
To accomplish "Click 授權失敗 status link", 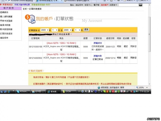I will coord(98,56).
